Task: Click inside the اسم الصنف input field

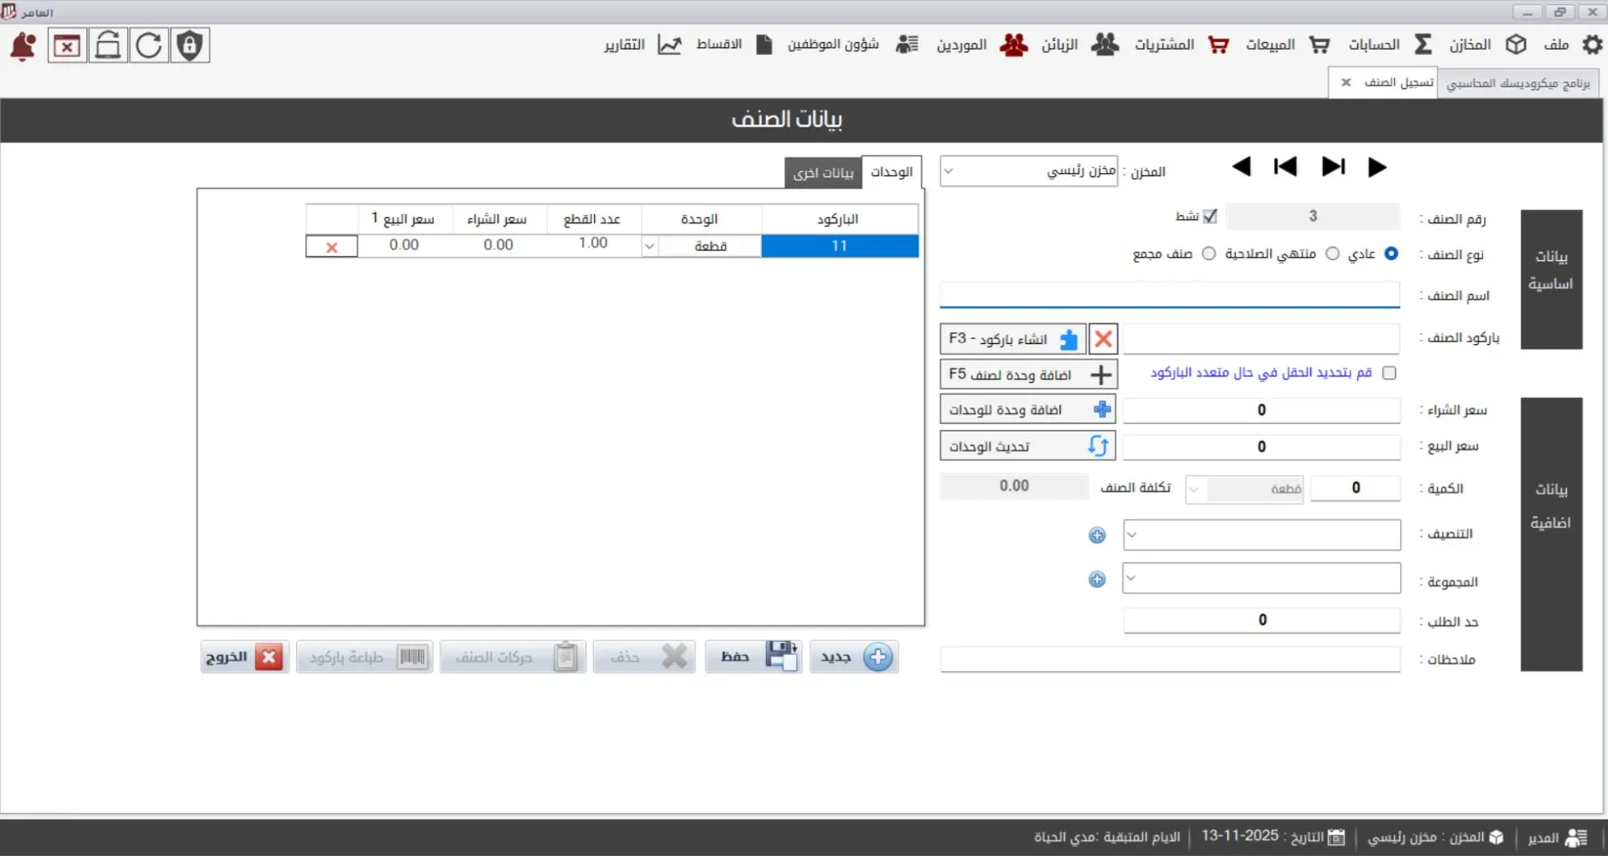Action: point(1169,294)
